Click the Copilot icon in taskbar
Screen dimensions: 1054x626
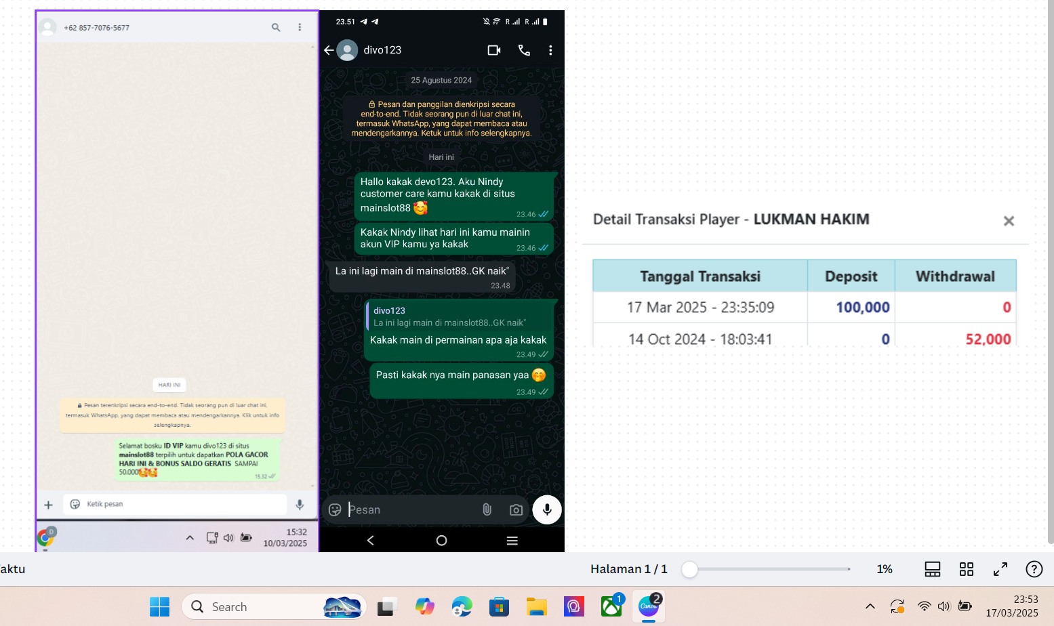(425, 607)
